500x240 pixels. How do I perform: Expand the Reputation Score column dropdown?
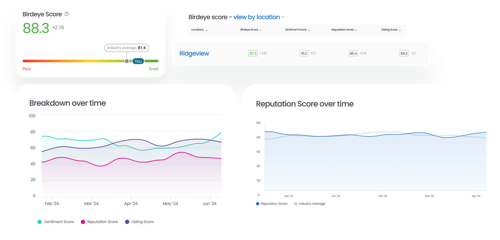(344, 30)
